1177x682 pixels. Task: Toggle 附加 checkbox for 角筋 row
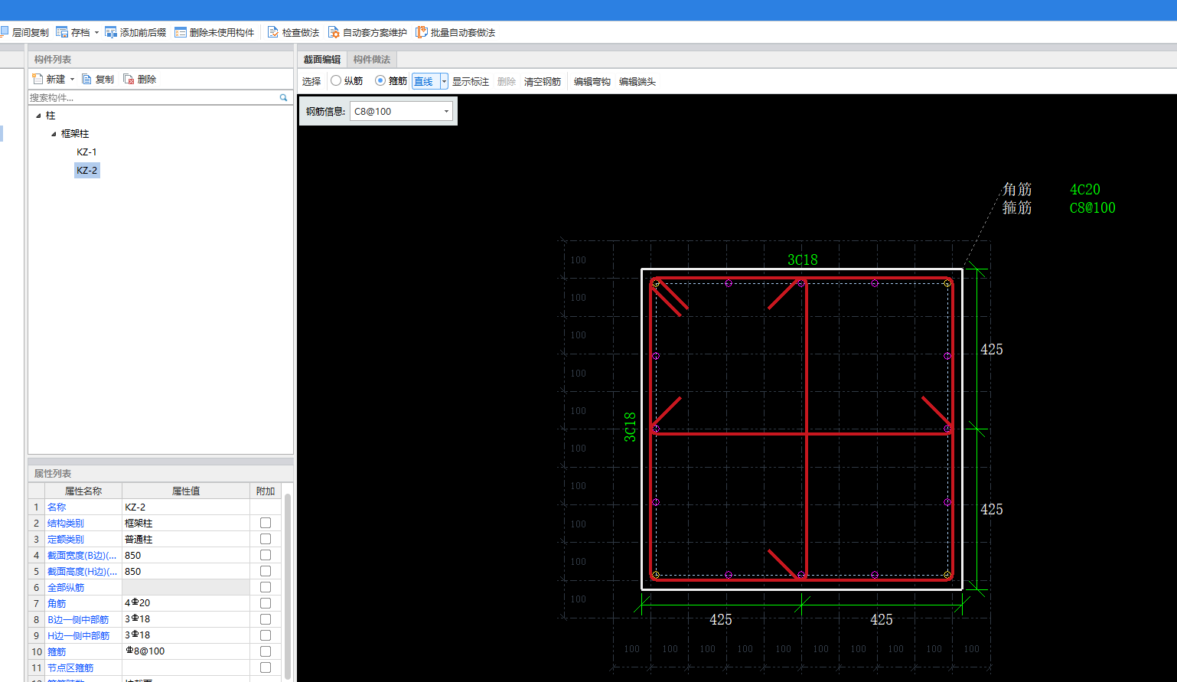point(266,603)
